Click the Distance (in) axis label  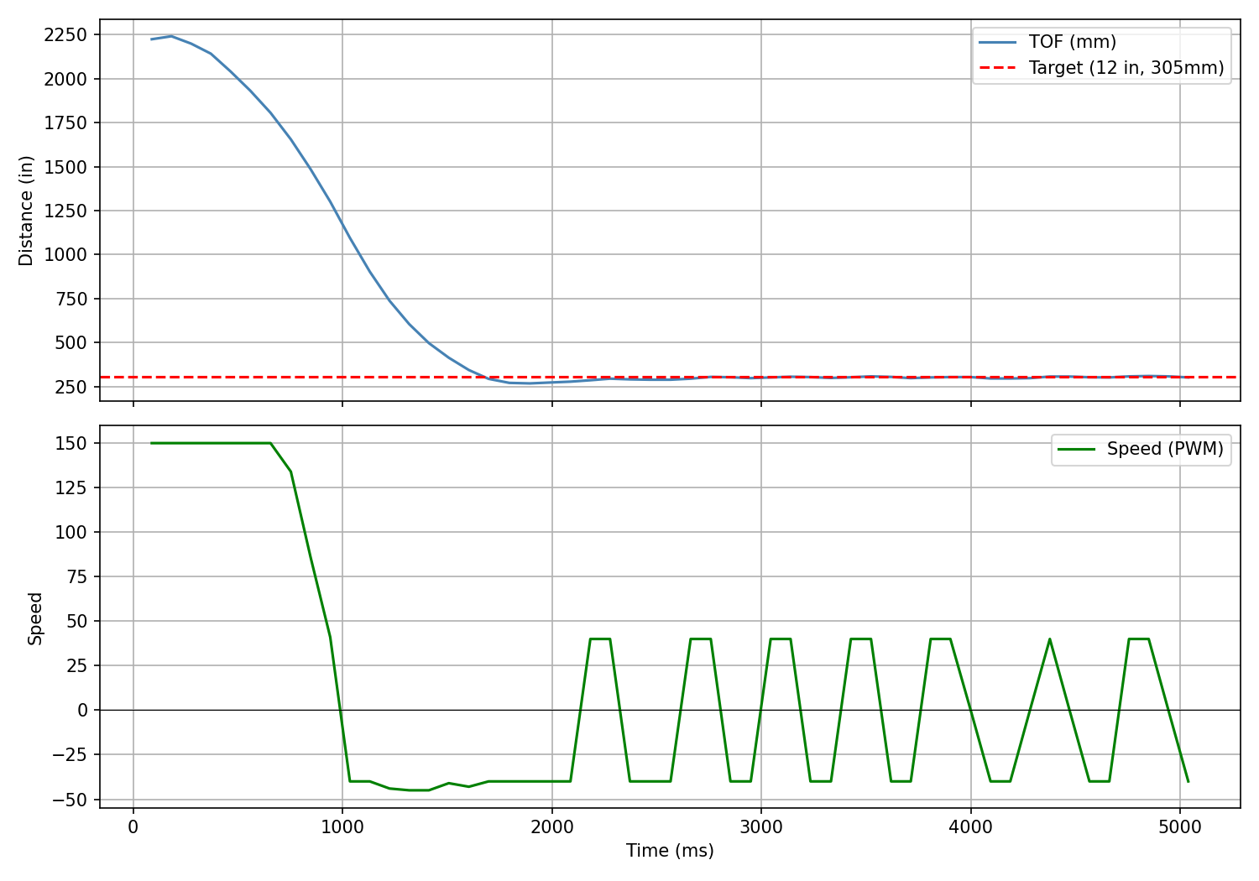click(25, 208)
